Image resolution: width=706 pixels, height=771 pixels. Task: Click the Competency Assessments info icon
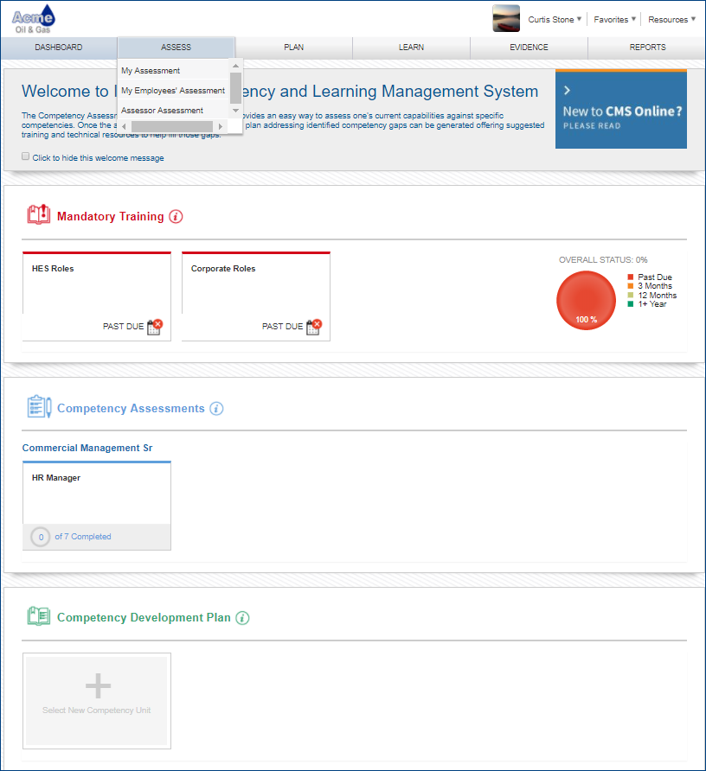[216, 409]
